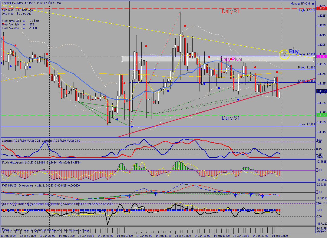Click the 13 Jan 2009 date label
The image size is (327, 238).
[x=8, y=236]
